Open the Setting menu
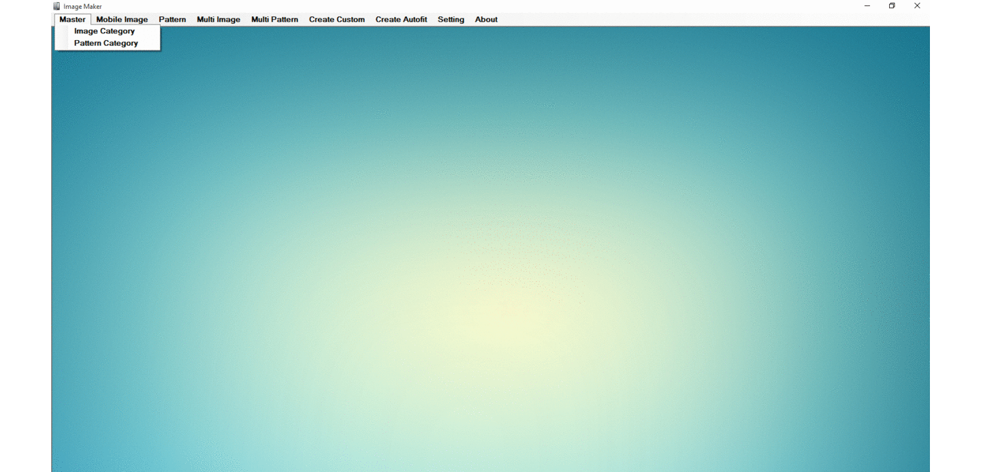981x472 pixels. 451,20
